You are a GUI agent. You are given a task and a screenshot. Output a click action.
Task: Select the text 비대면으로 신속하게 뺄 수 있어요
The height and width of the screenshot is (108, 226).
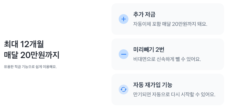pos(167,59)
